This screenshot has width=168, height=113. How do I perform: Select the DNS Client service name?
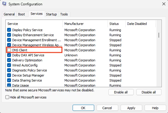pyautogui.click(x=20, y=50)
